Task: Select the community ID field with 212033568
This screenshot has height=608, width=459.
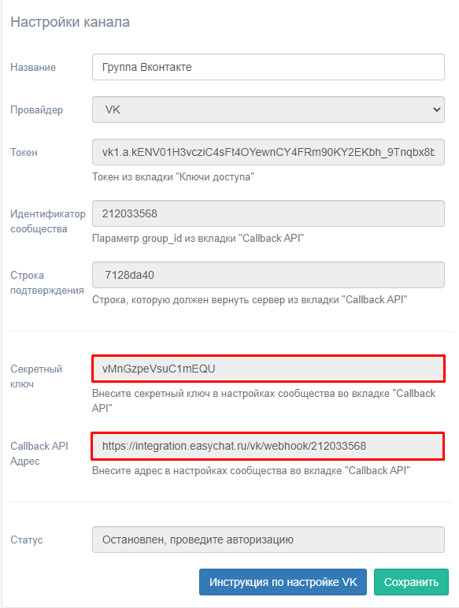Action: click(x=268, y=213)
